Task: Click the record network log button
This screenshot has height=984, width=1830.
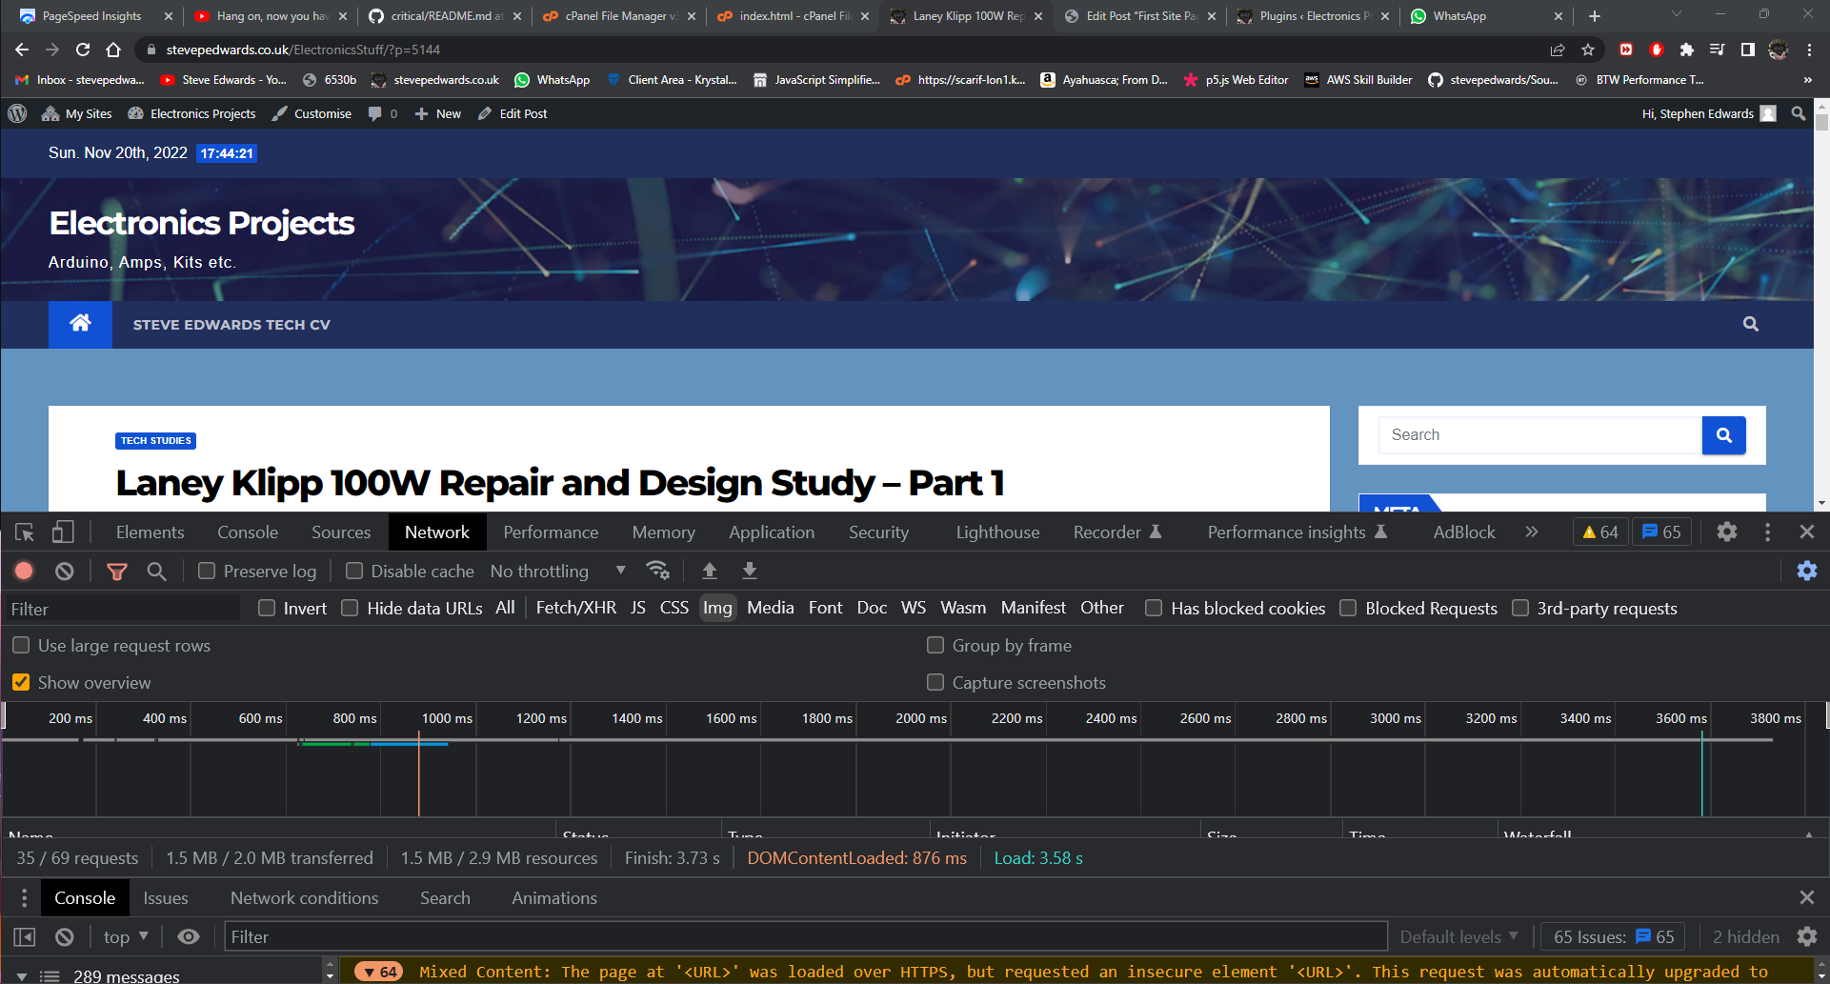Action: point(24,571)
